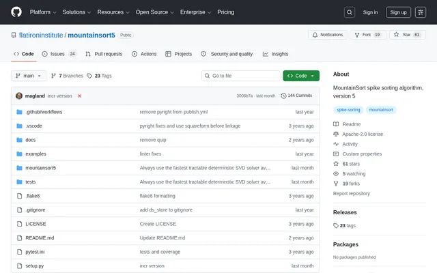This screenshot has width=437, height=273.
Task: Open the Pricing page
Action: click(x=226, y=12)
